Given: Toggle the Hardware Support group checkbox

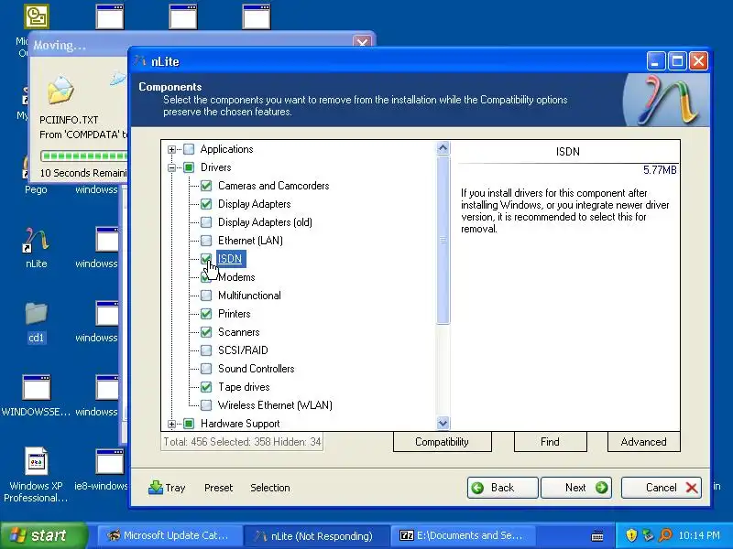Looking at the screenshot, I should pyautogui.click(x=189, y=424).
